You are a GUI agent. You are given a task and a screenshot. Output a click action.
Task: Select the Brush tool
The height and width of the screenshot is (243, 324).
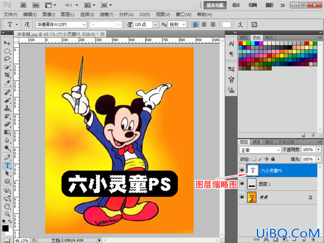click(x=7, y=100)
